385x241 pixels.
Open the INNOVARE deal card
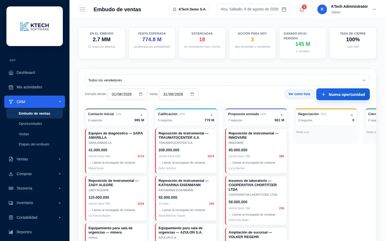pyautogui.click(x=256, y=151)
